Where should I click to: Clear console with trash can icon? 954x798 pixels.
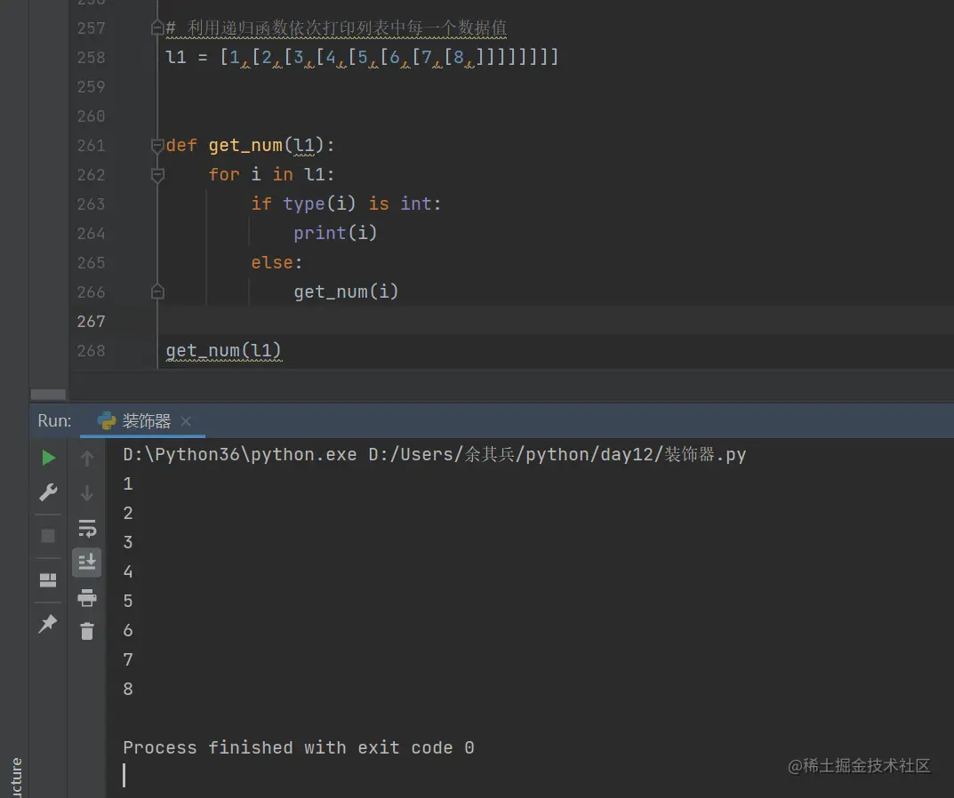87,631
